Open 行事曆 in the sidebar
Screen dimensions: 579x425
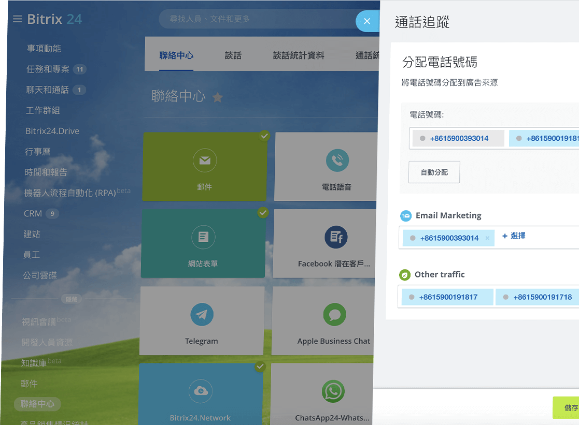pos(38,152)
